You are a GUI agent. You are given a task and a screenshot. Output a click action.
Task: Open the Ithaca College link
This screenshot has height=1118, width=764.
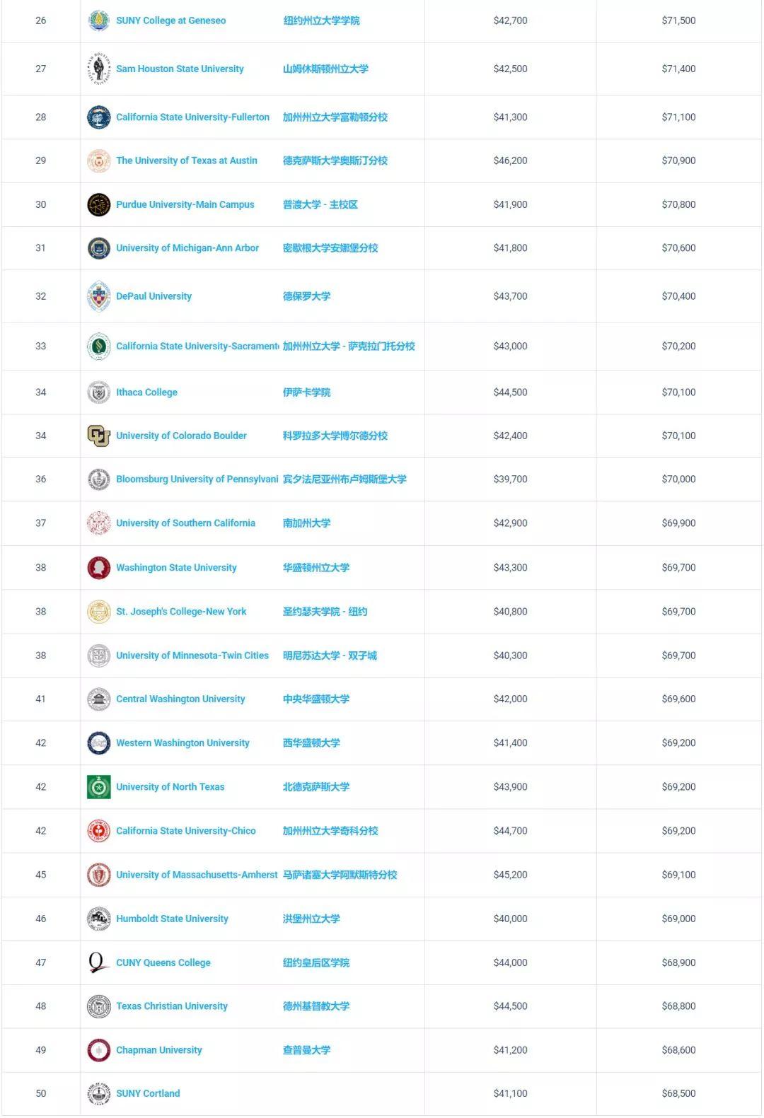[x=146, y=392]
